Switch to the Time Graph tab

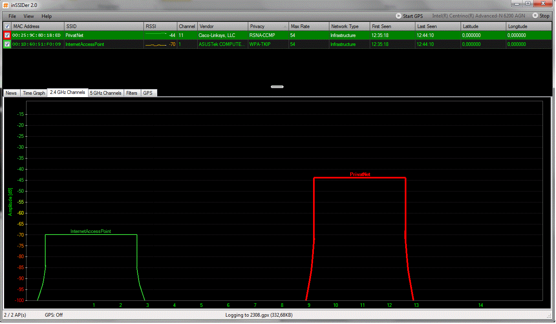(x=34, y=93)
